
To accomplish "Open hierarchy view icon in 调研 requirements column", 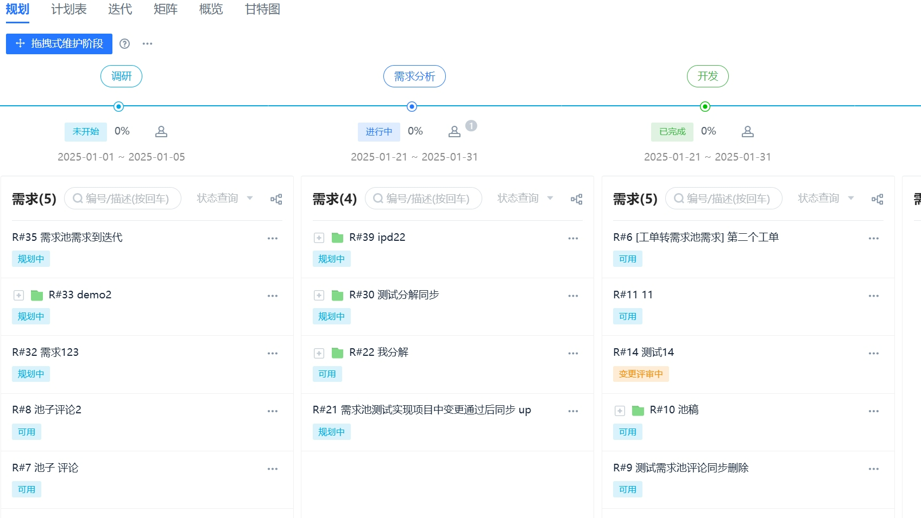I will pos(276,199).
